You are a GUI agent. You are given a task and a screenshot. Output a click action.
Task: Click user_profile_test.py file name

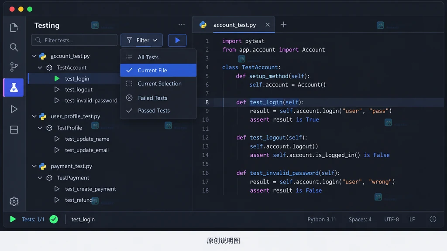[75, 116]
